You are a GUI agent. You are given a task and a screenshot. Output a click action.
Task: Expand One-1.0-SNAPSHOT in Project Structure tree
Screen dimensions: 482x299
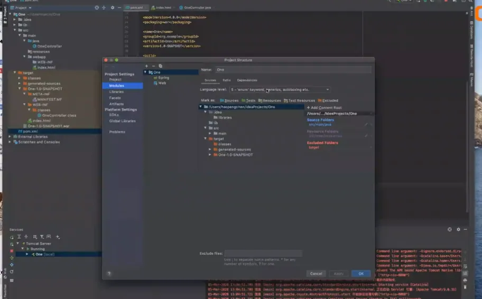pyautogui.click(x=210, y=155)
